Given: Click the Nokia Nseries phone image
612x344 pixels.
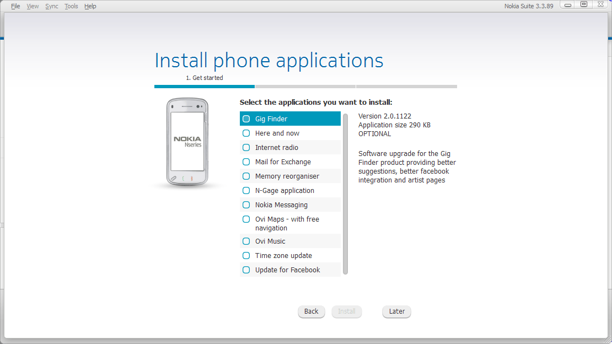Looking at the screenshot, I should [187, 142].
